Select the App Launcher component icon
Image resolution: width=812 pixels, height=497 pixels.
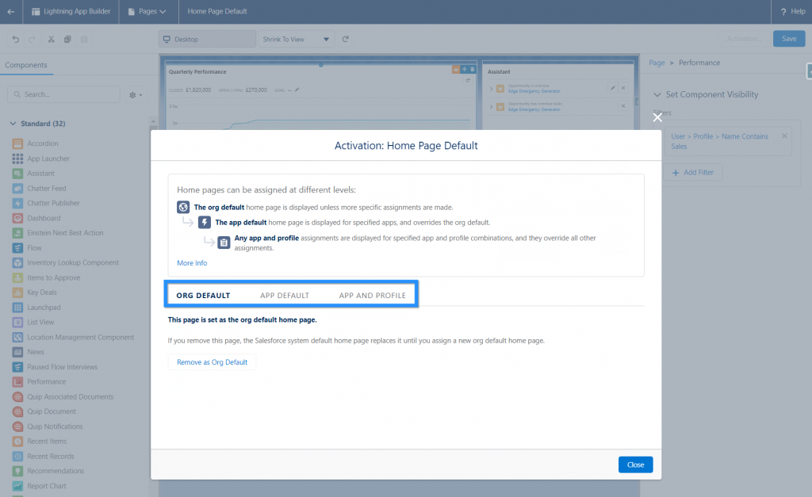tap(17, 159)
